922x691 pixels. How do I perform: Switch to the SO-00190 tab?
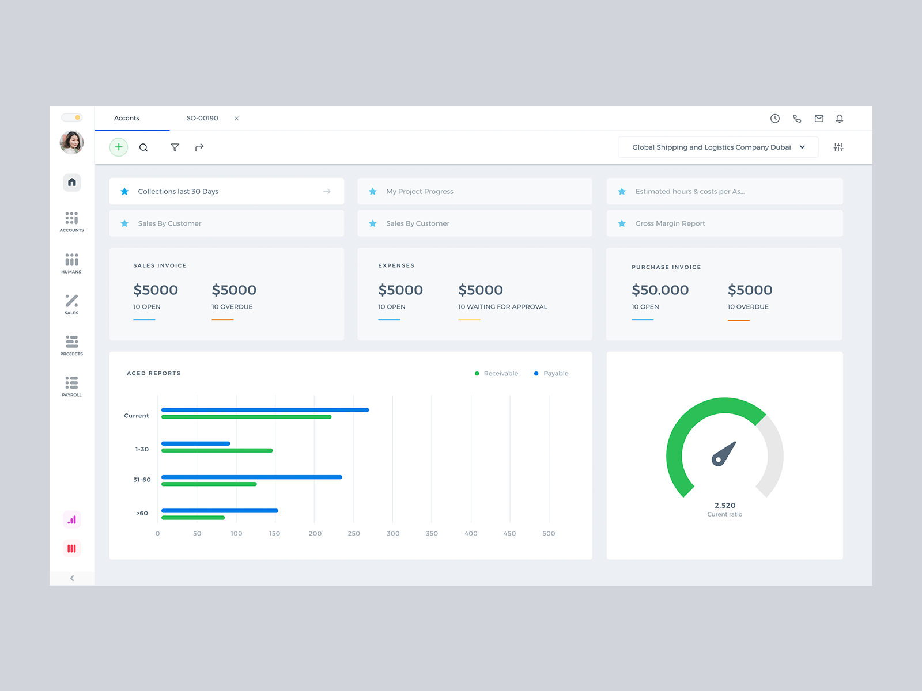[x=202, y=118]
